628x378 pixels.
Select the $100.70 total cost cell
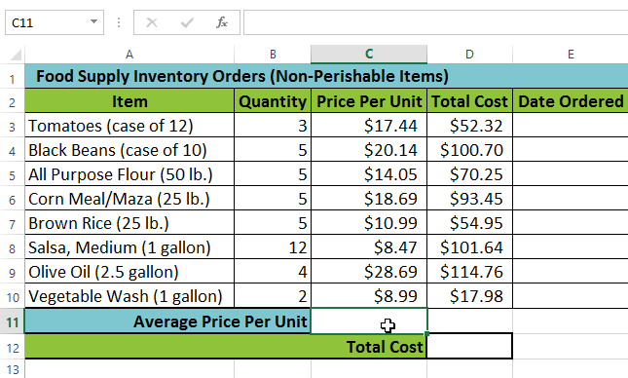tap(470, 149)
